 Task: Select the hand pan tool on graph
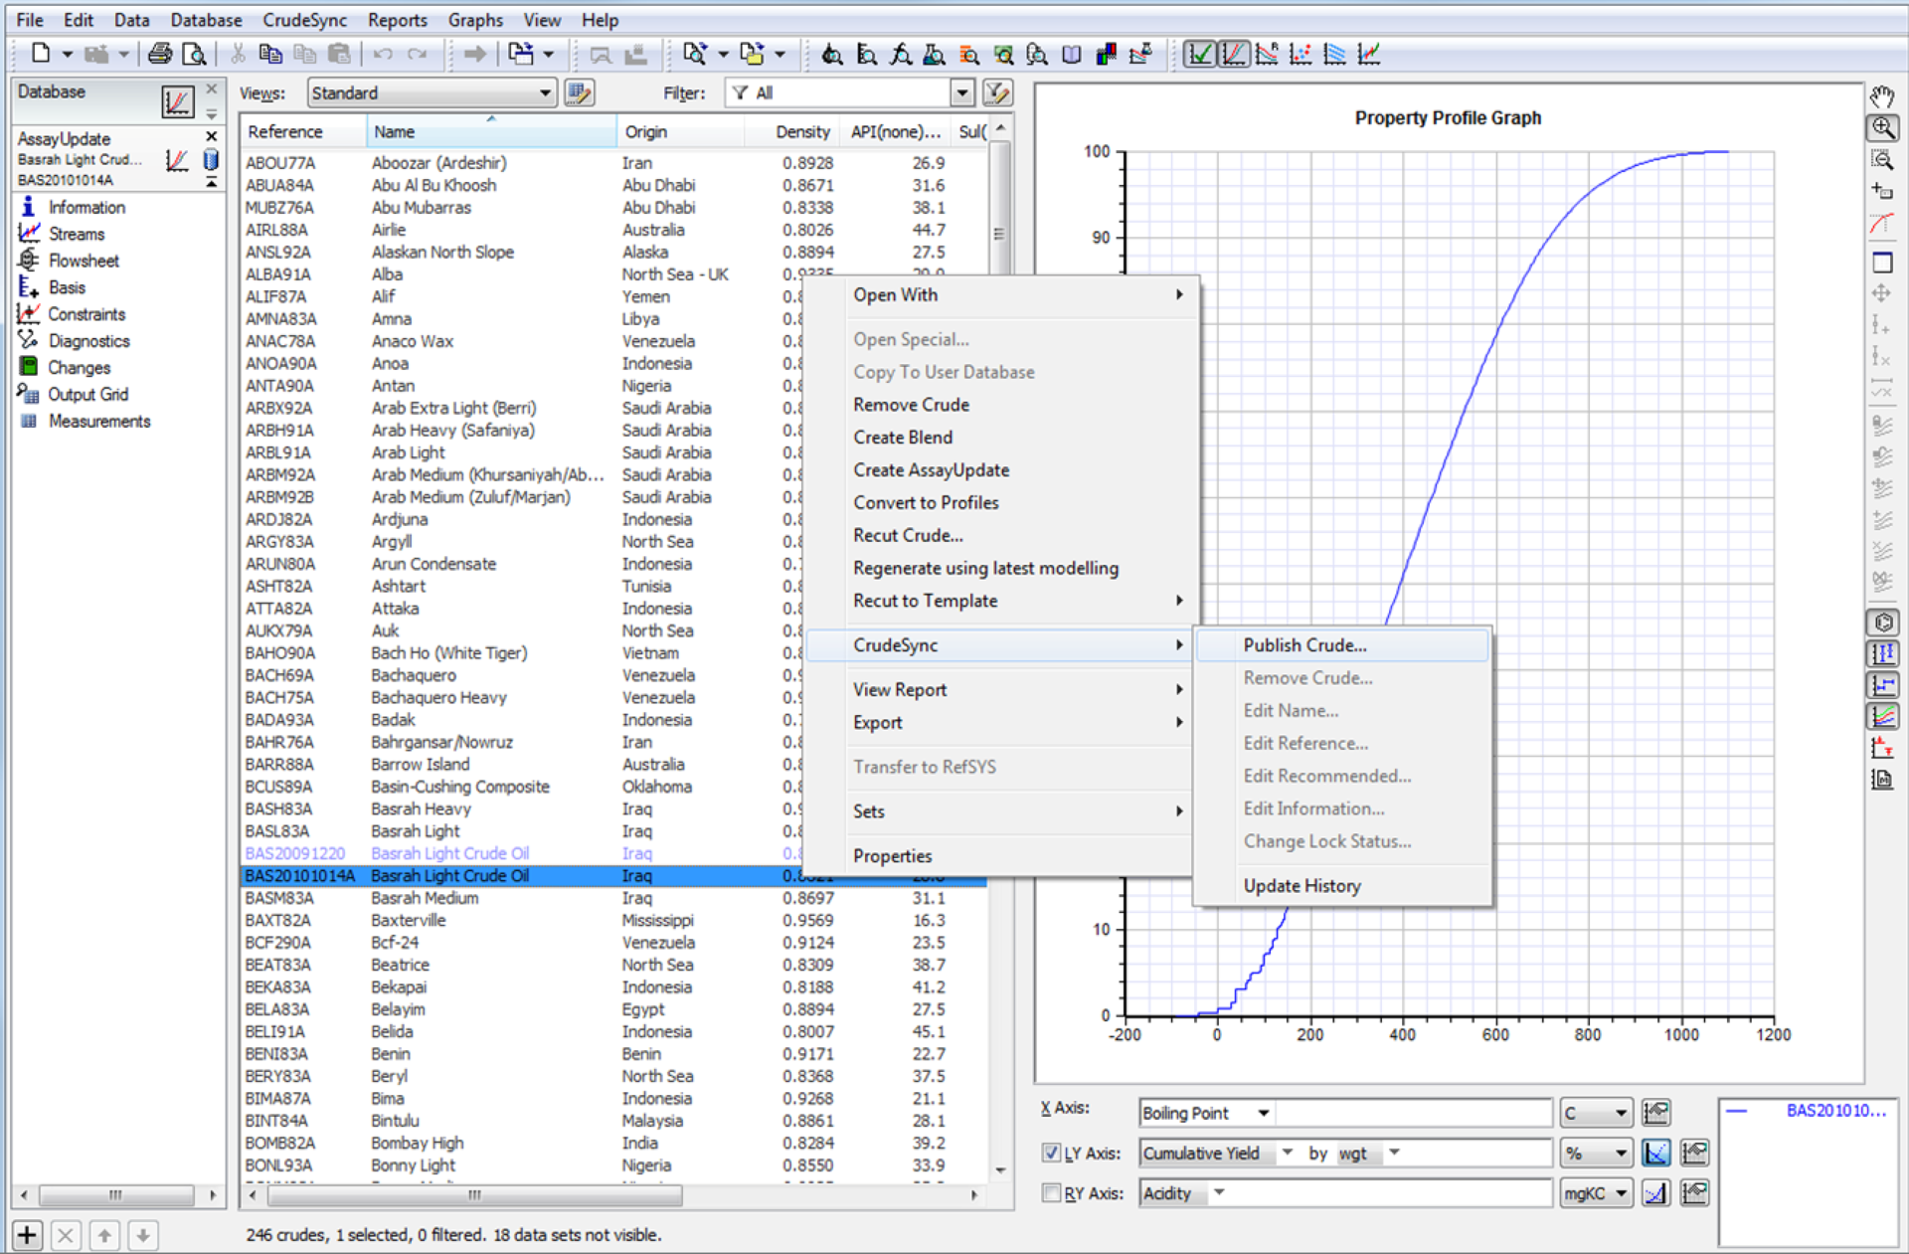click(x=1882, y=96)
